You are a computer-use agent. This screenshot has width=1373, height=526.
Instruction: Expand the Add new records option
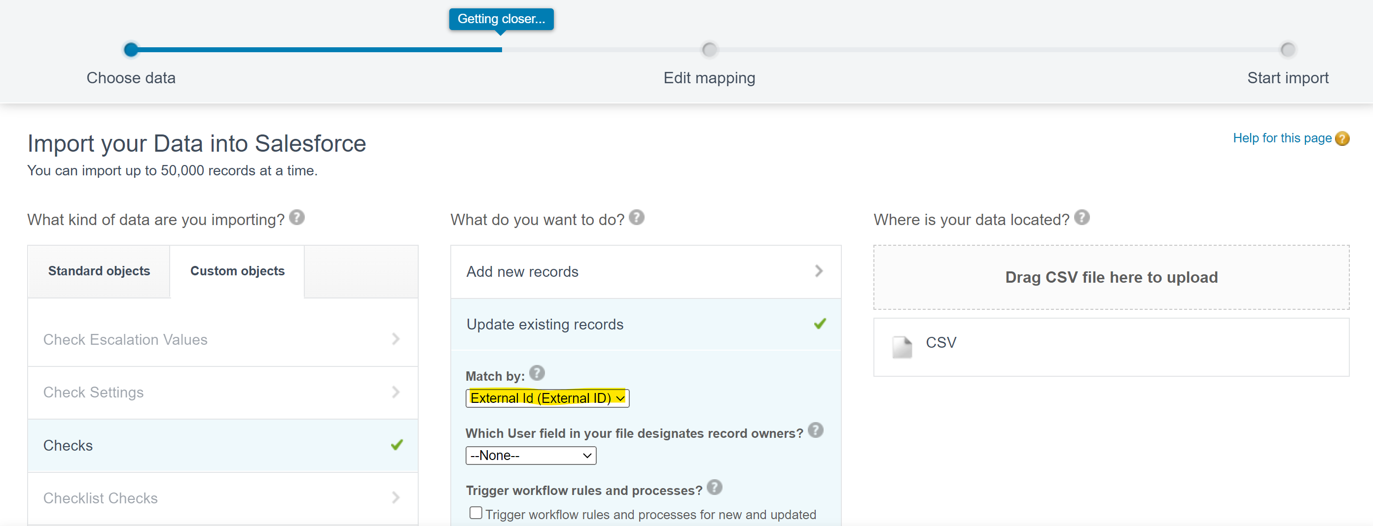(645, 271)
